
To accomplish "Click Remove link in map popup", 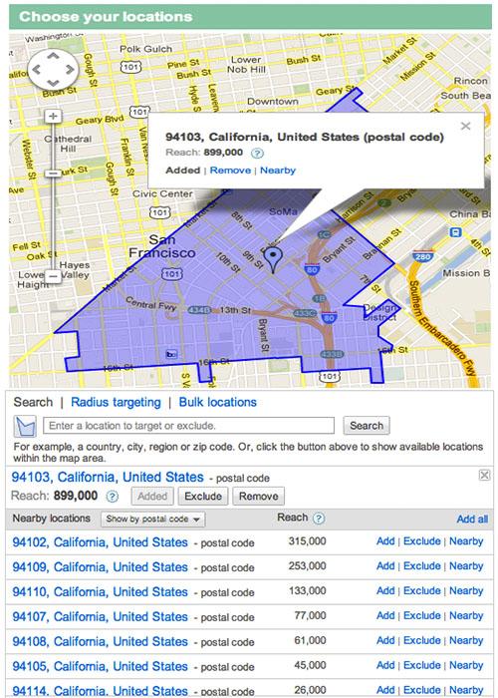I will [x=230, y=171].
